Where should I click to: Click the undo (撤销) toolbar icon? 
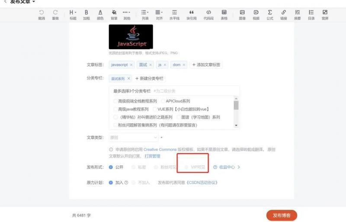point(42,14)
